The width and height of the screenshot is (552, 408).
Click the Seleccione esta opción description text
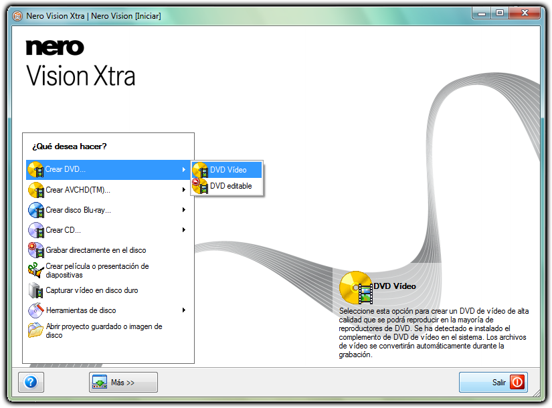434,332
